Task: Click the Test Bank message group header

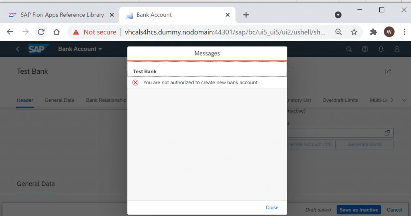Action: [207, 69]
